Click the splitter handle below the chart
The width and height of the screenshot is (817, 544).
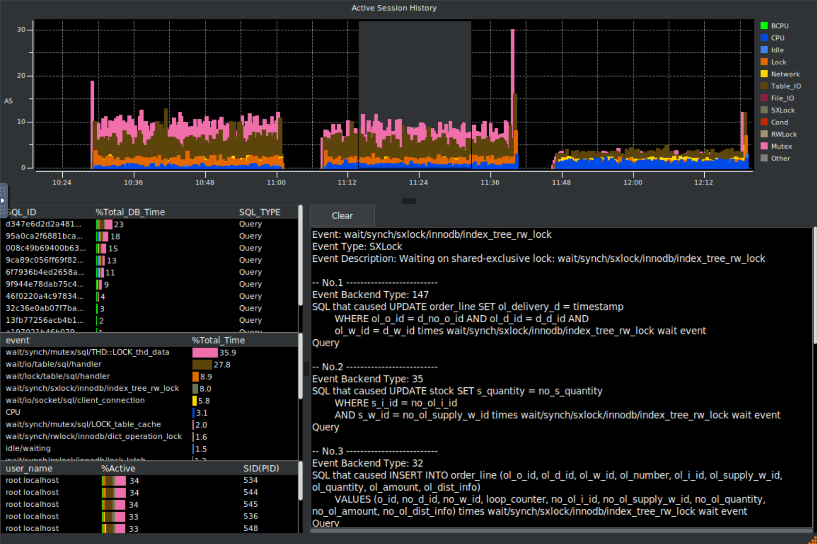[408, 201]
